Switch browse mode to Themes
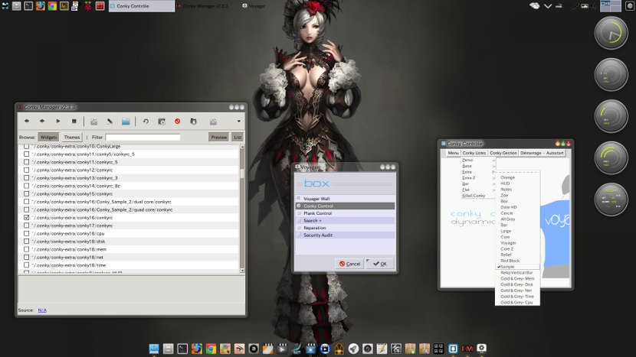Screen dimensions: 636x357 click(x=72, y=137)
